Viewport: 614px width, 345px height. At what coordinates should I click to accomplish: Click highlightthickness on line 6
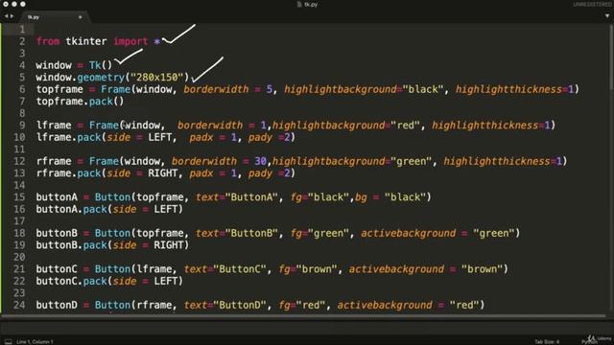(x=508, y=89)
